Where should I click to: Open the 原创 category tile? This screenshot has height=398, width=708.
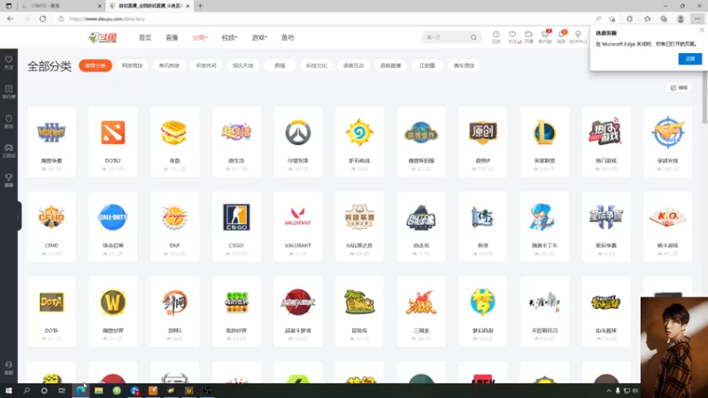click(482, 142)
